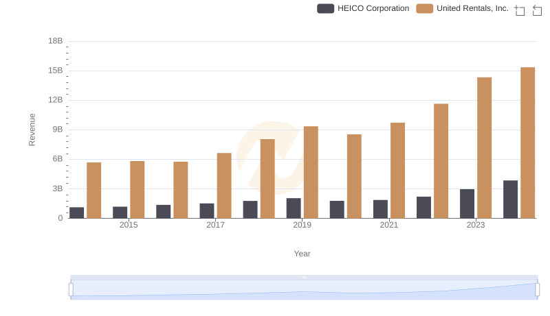Toggle HEICO Corporation legend swatch
Image resolution: width=550 pixels, height=316 pixels.
tap(325, 8)
